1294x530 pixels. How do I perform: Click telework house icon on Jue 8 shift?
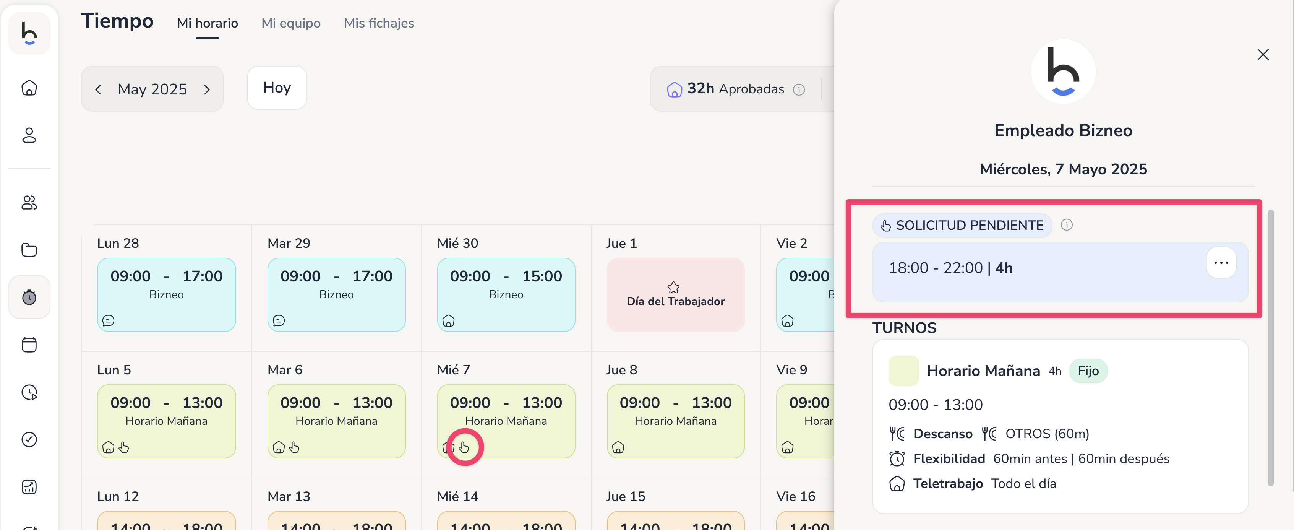click(x=618, y=447)
